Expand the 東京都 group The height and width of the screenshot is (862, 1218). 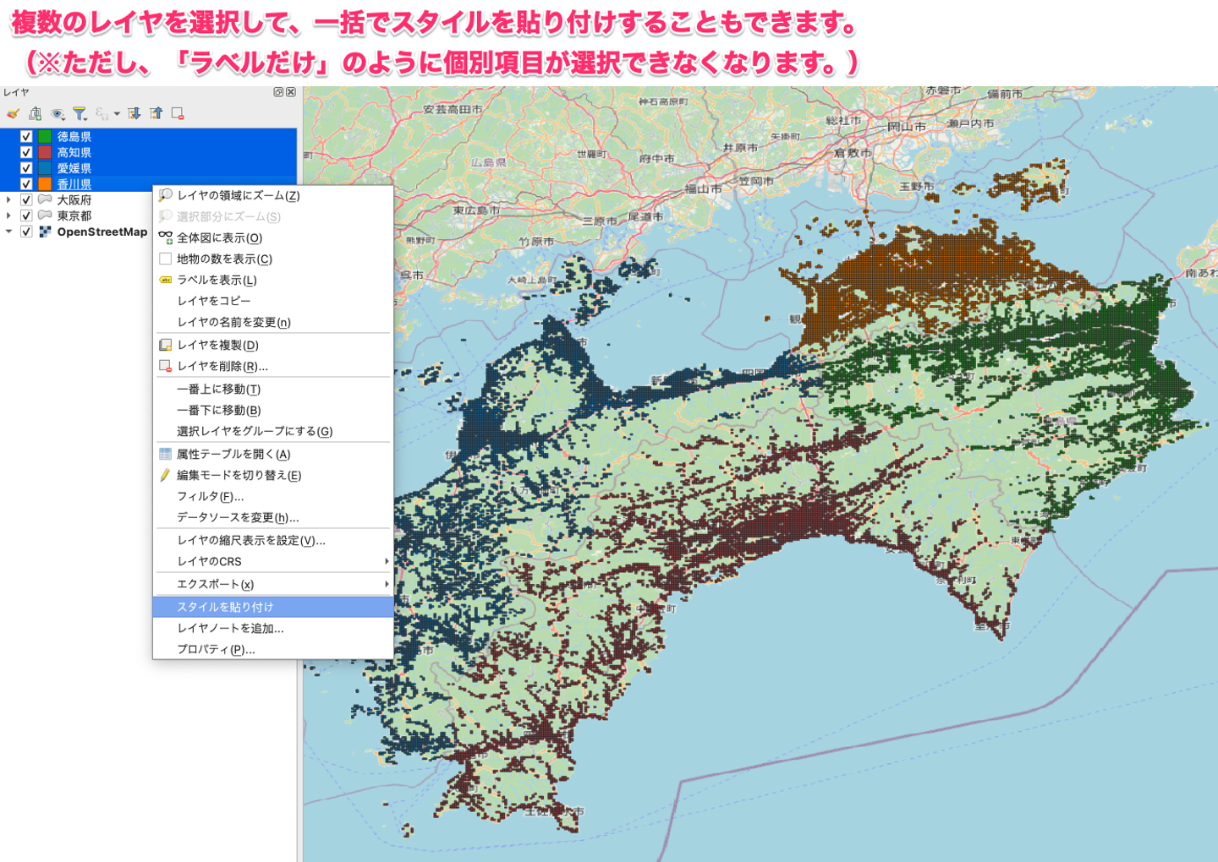point(8,216)
